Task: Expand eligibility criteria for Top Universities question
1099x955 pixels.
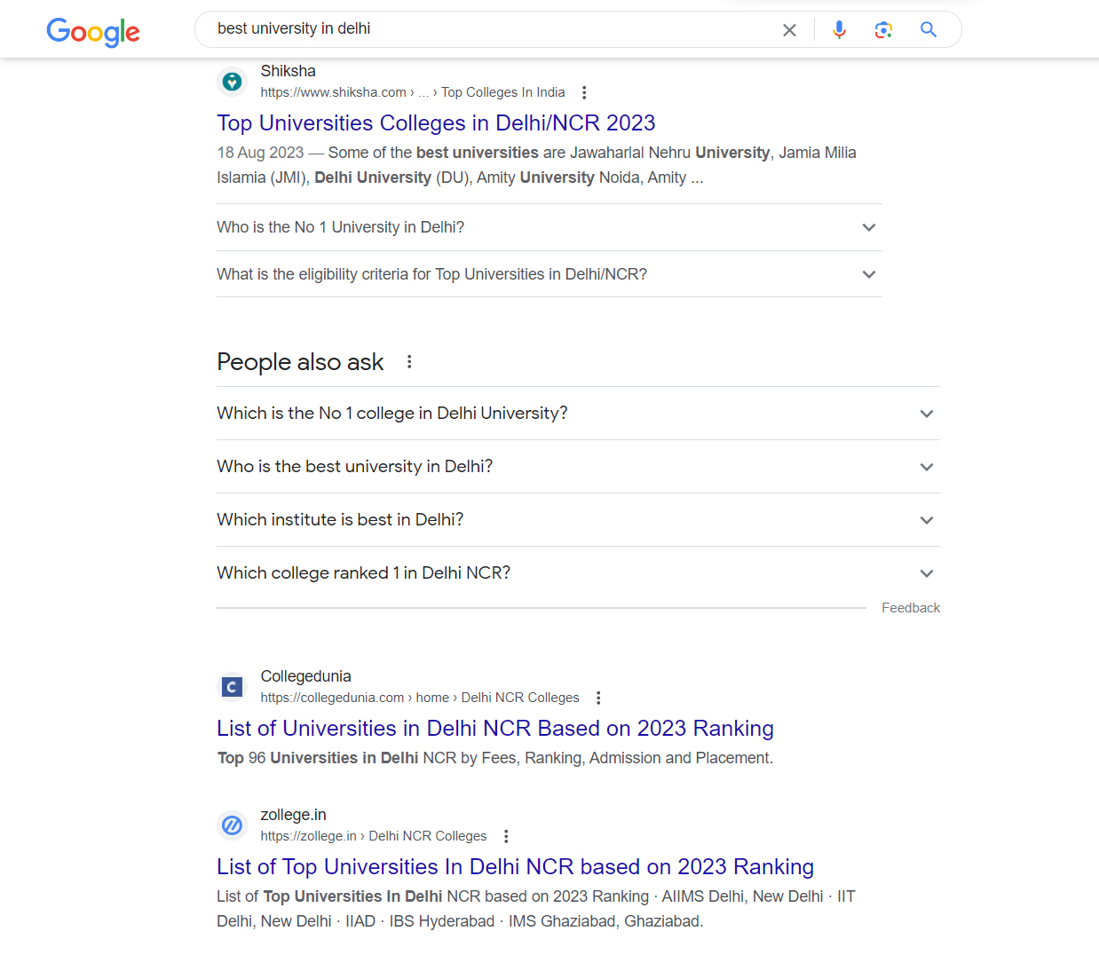Action: pyautogui.click(x=549, y=274)
